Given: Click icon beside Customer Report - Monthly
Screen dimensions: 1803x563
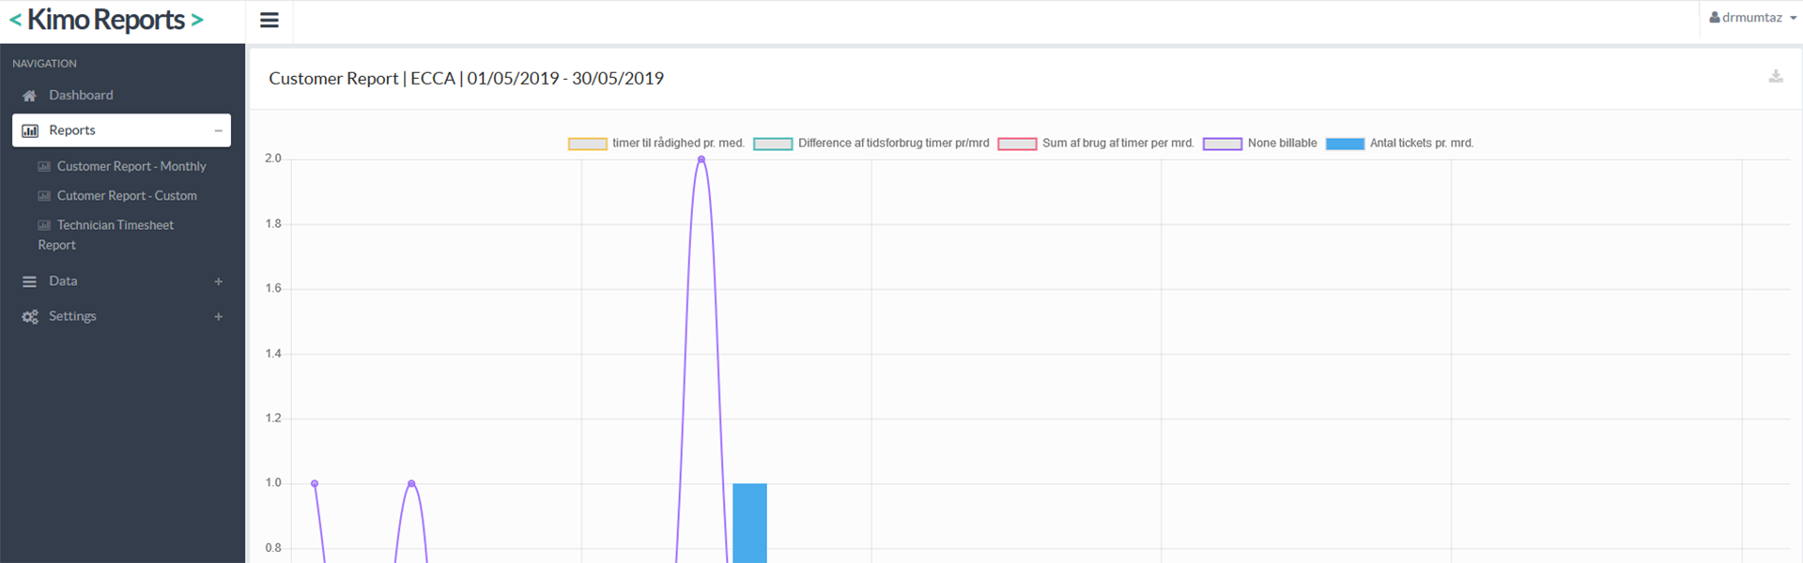Looking at the screenshot, I should [44, 166].
